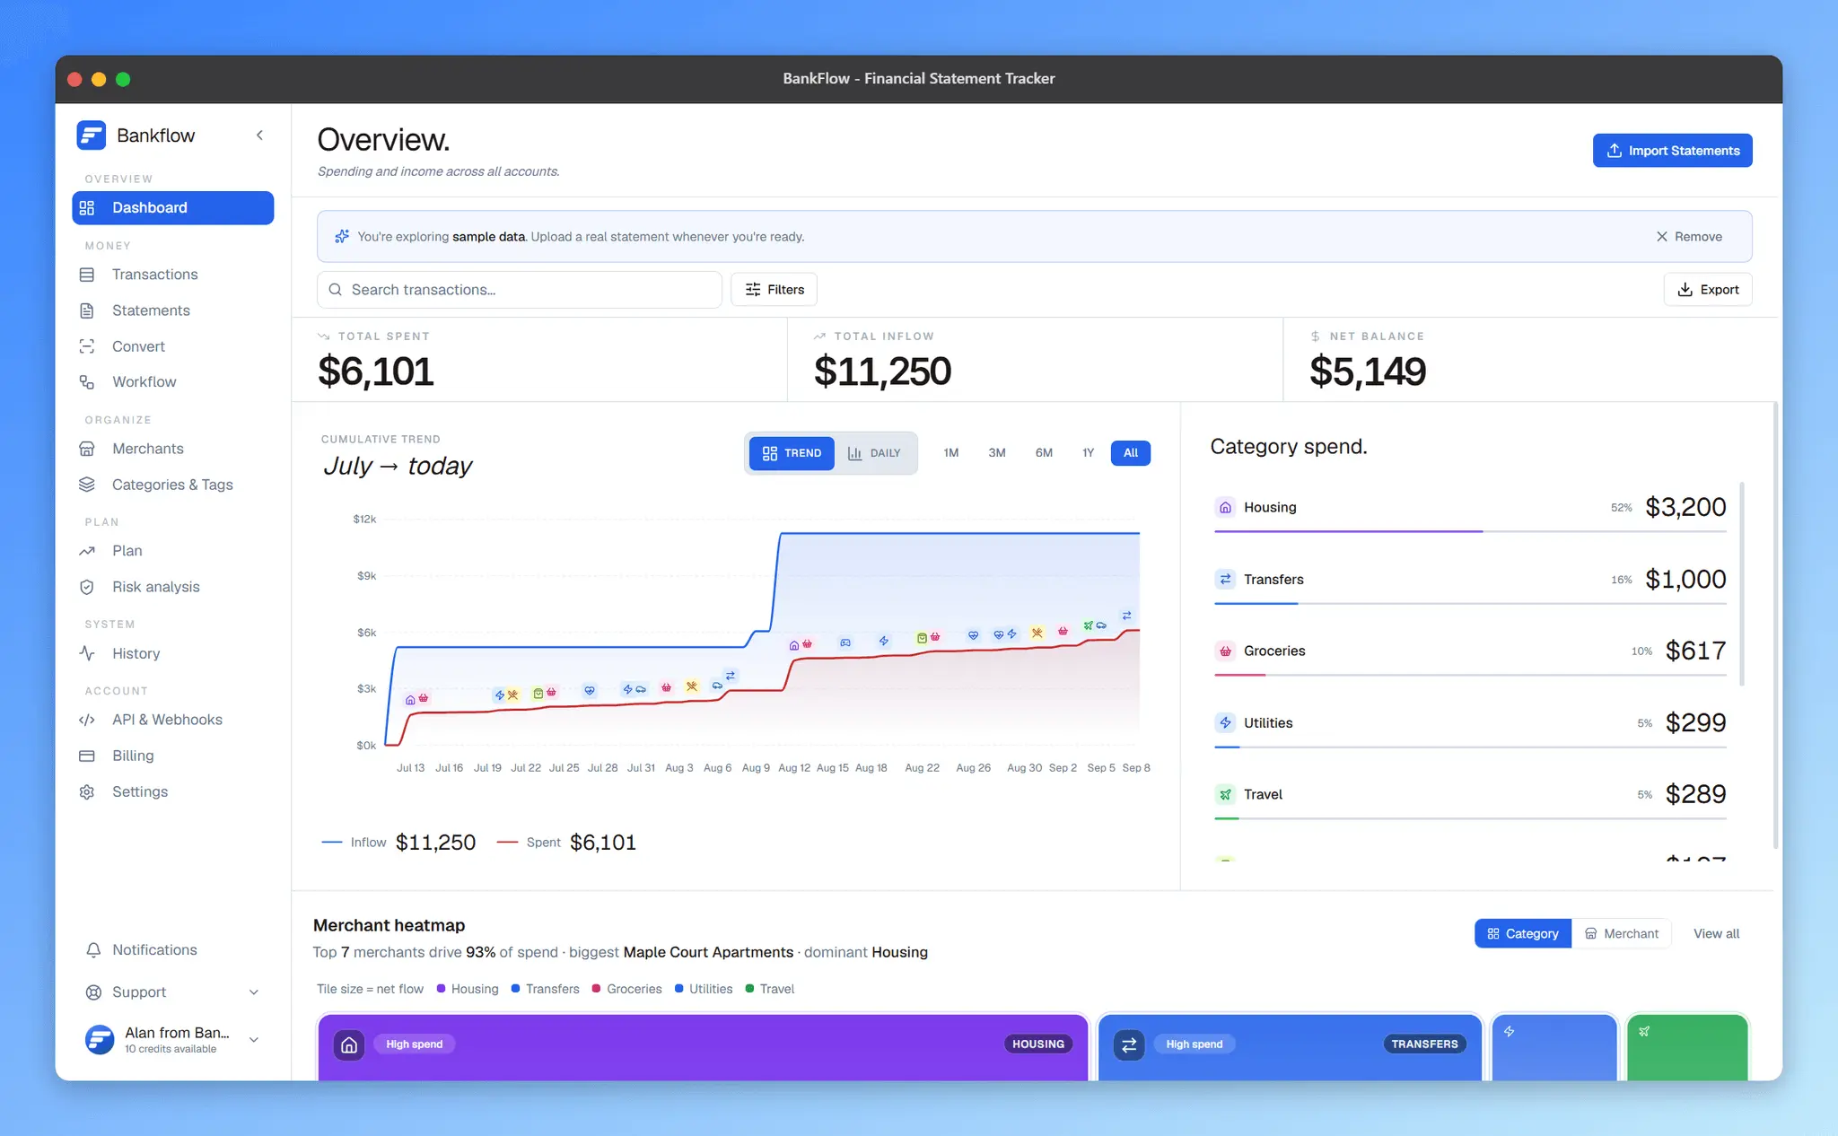Expand the Support menu
The height and width of the screenshot is (1136, 1838).
172,992
